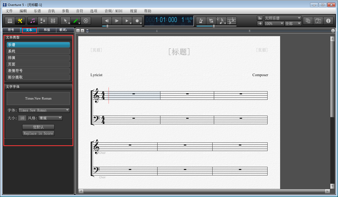The height and width of the screenshot is (197, 338).
Task: Click the 使默认 button
Action: tap(38, 127)
